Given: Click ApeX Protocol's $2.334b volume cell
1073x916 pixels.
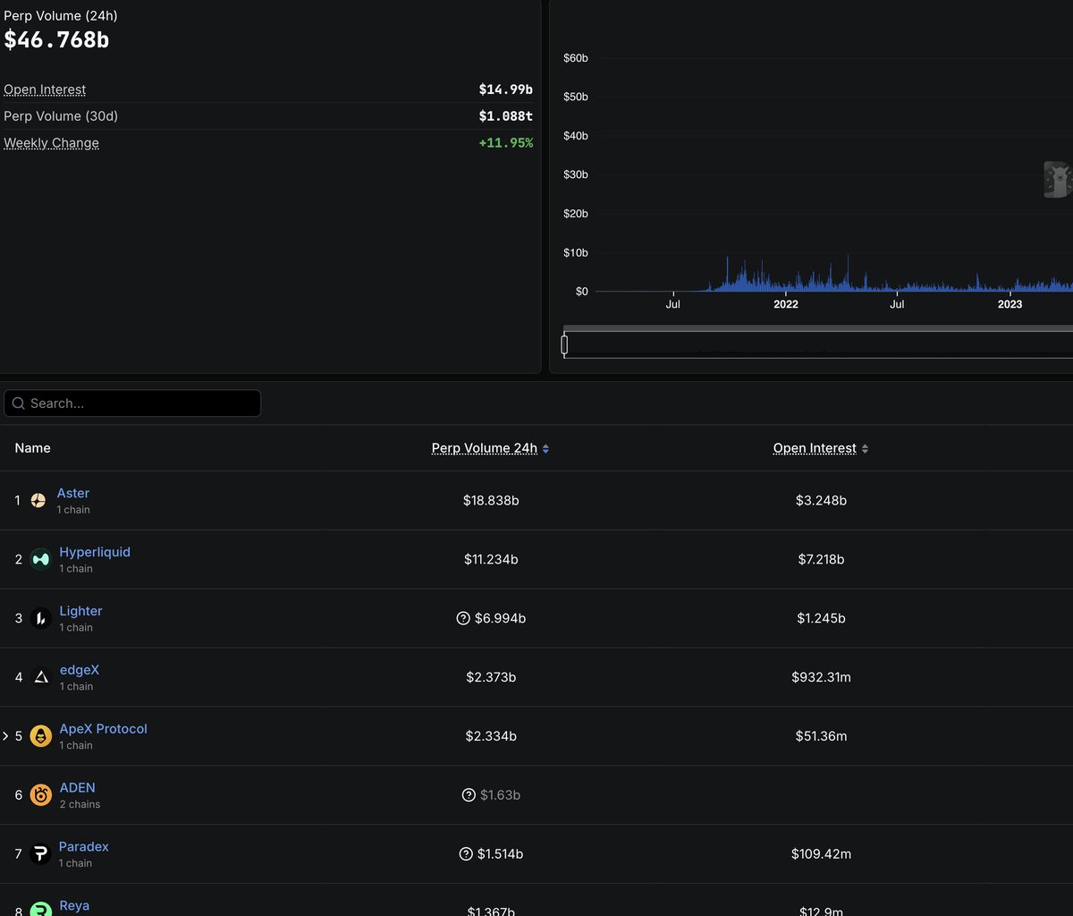Looking at the screenshot, I should (x=491, y=736).
